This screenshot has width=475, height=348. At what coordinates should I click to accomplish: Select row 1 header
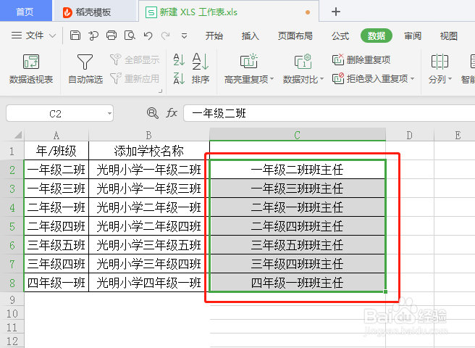[x=12, y=151]
